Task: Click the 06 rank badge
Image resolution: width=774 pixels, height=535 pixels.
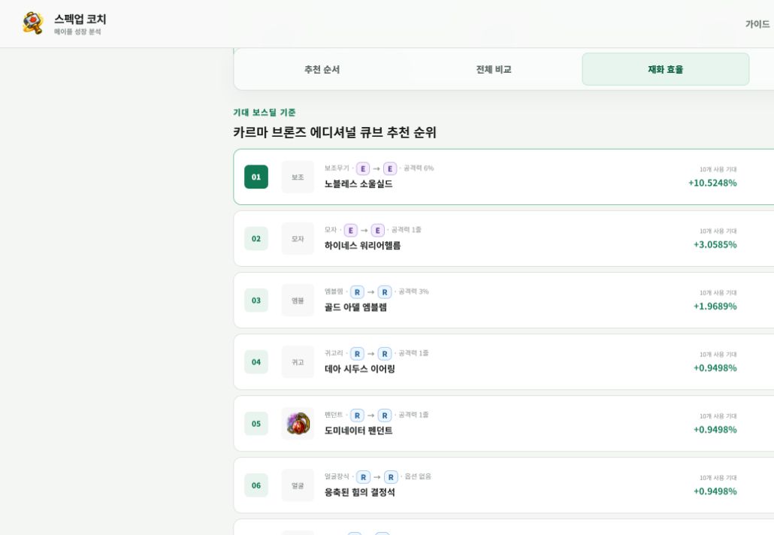Action: click(256, 485)
